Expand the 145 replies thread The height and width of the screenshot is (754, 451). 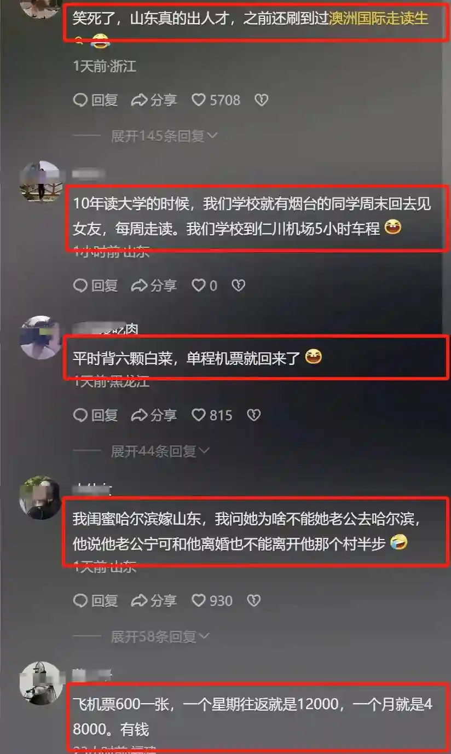tap(164, 136)
